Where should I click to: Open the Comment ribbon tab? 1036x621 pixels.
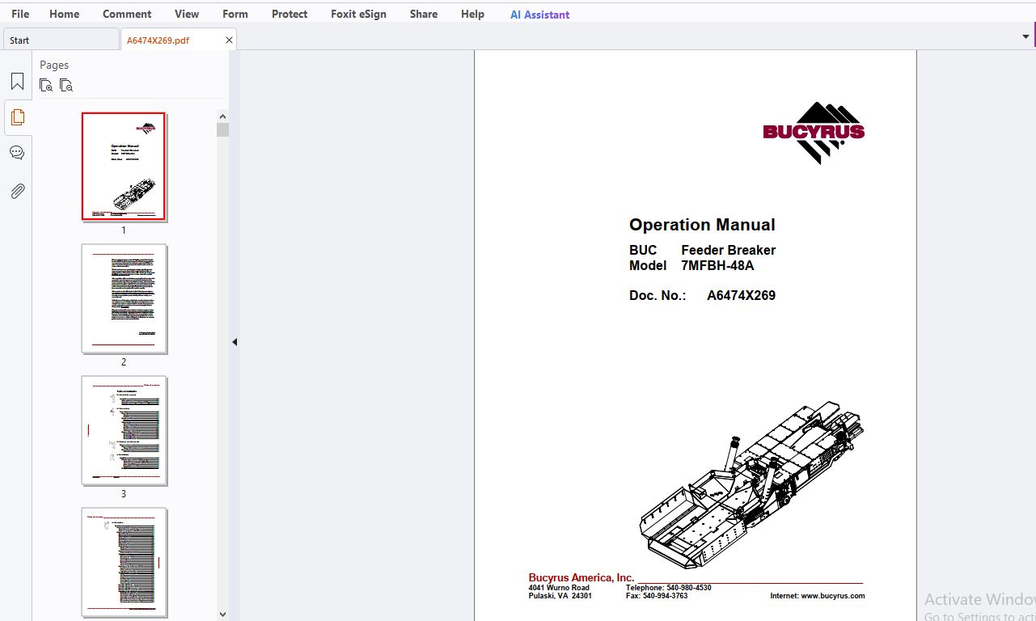(127, 14)
